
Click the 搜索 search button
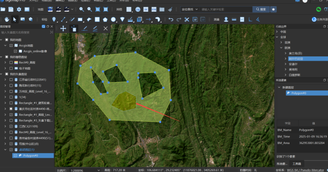pyautogui.click(x=261, y=9)
